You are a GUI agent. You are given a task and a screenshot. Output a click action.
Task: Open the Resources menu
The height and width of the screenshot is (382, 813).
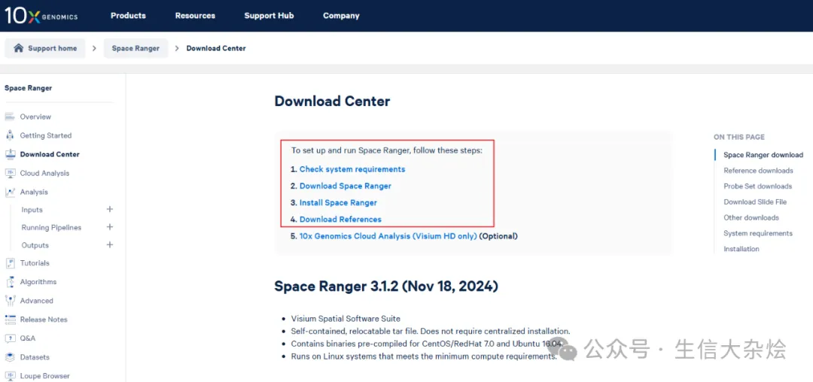pos(195,16)
